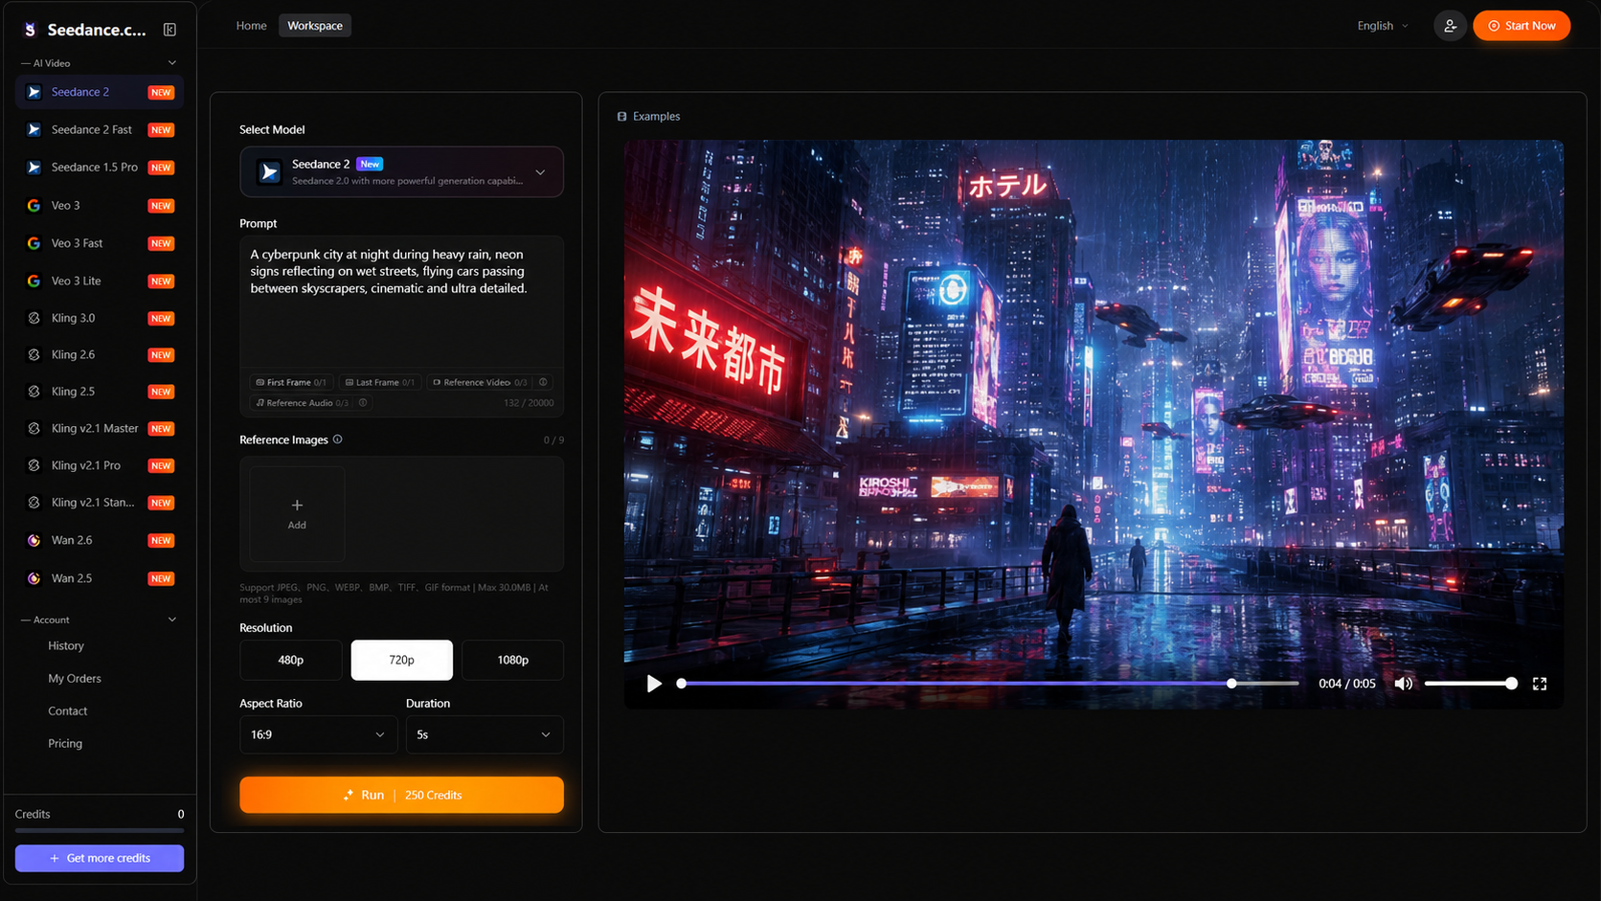
Task: Click the 132 / 20000 character counter
Action: coord(529,403)
